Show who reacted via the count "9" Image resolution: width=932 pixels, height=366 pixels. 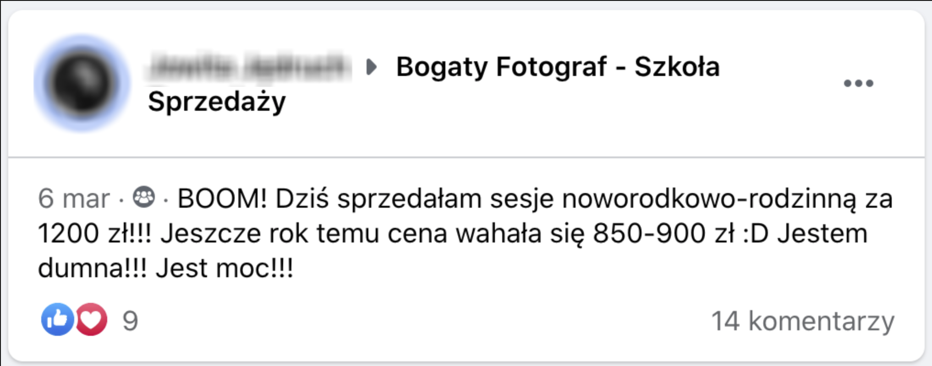(130, 321)
